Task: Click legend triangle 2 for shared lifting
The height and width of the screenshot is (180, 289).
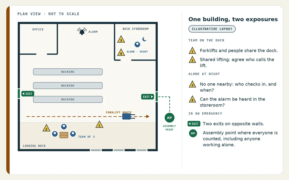Action: (192, 59)
